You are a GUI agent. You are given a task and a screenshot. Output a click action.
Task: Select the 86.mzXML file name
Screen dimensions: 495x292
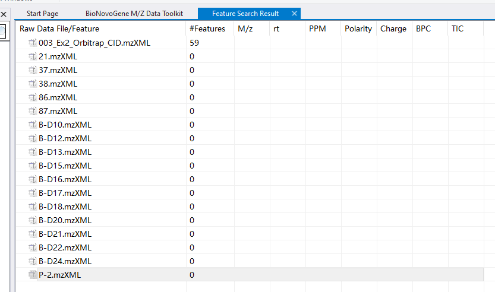tap(58, 97)
